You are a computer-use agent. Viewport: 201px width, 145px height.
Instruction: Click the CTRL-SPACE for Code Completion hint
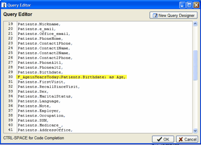34,138
